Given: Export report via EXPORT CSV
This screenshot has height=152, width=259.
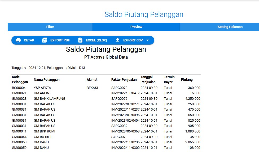Looking at the screenshot, I should 133,40.
